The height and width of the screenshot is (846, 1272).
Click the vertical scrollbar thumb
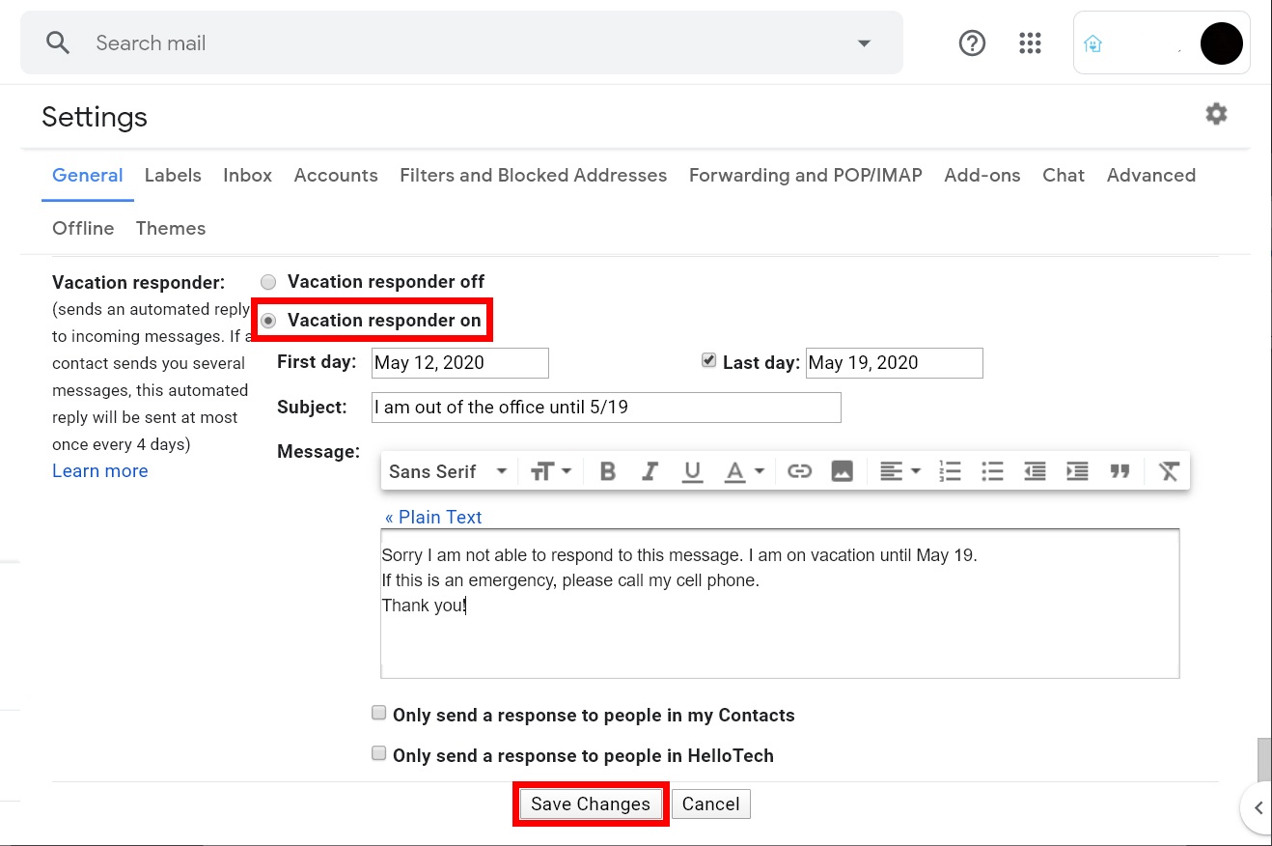pos(1264,760)
